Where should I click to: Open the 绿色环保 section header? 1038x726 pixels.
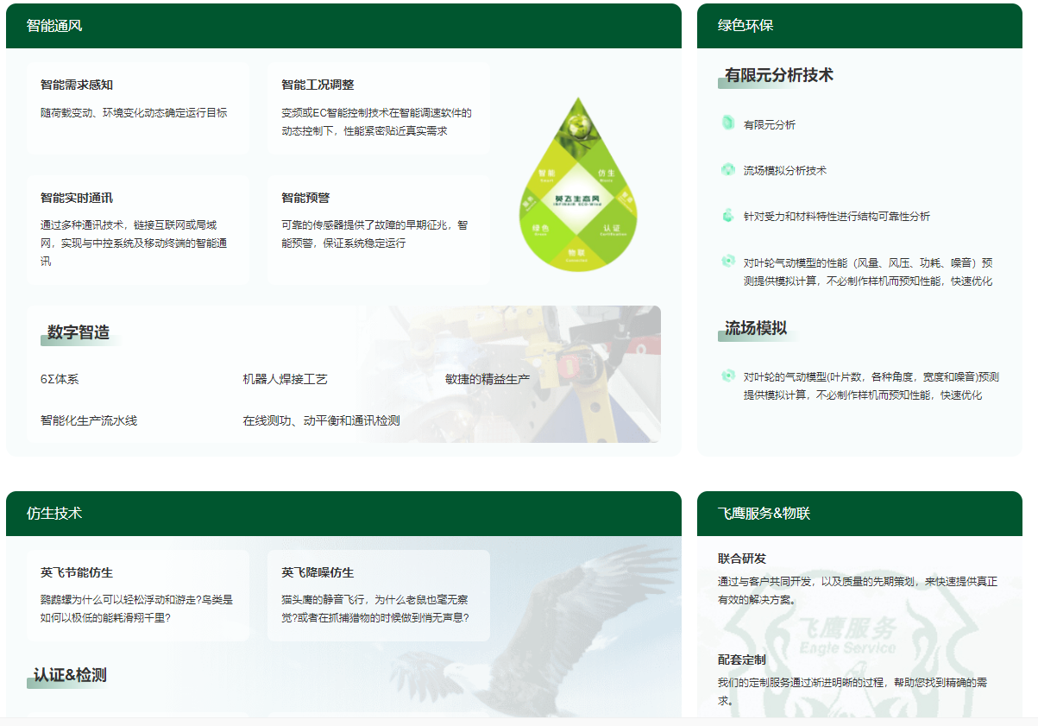[x=745, y=26]
